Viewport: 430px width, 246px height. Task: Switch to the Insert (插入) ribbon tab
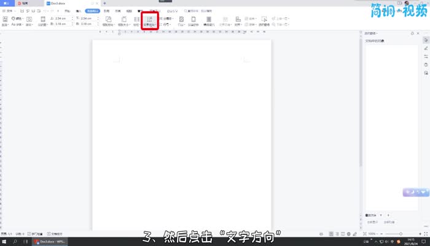(78, 11)
